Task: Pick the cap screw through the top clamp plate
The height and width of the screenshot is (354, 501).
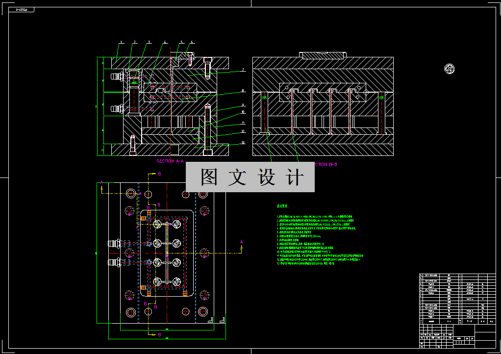Action: (x=208, y=68)
